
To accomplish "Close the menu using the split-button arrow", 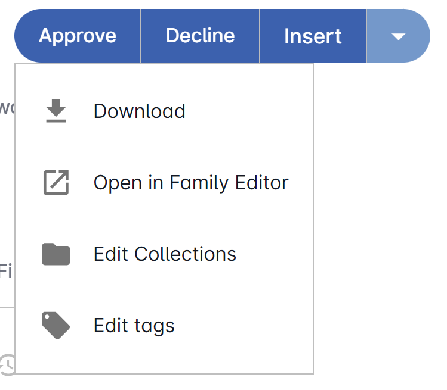I will pos(398,36).
